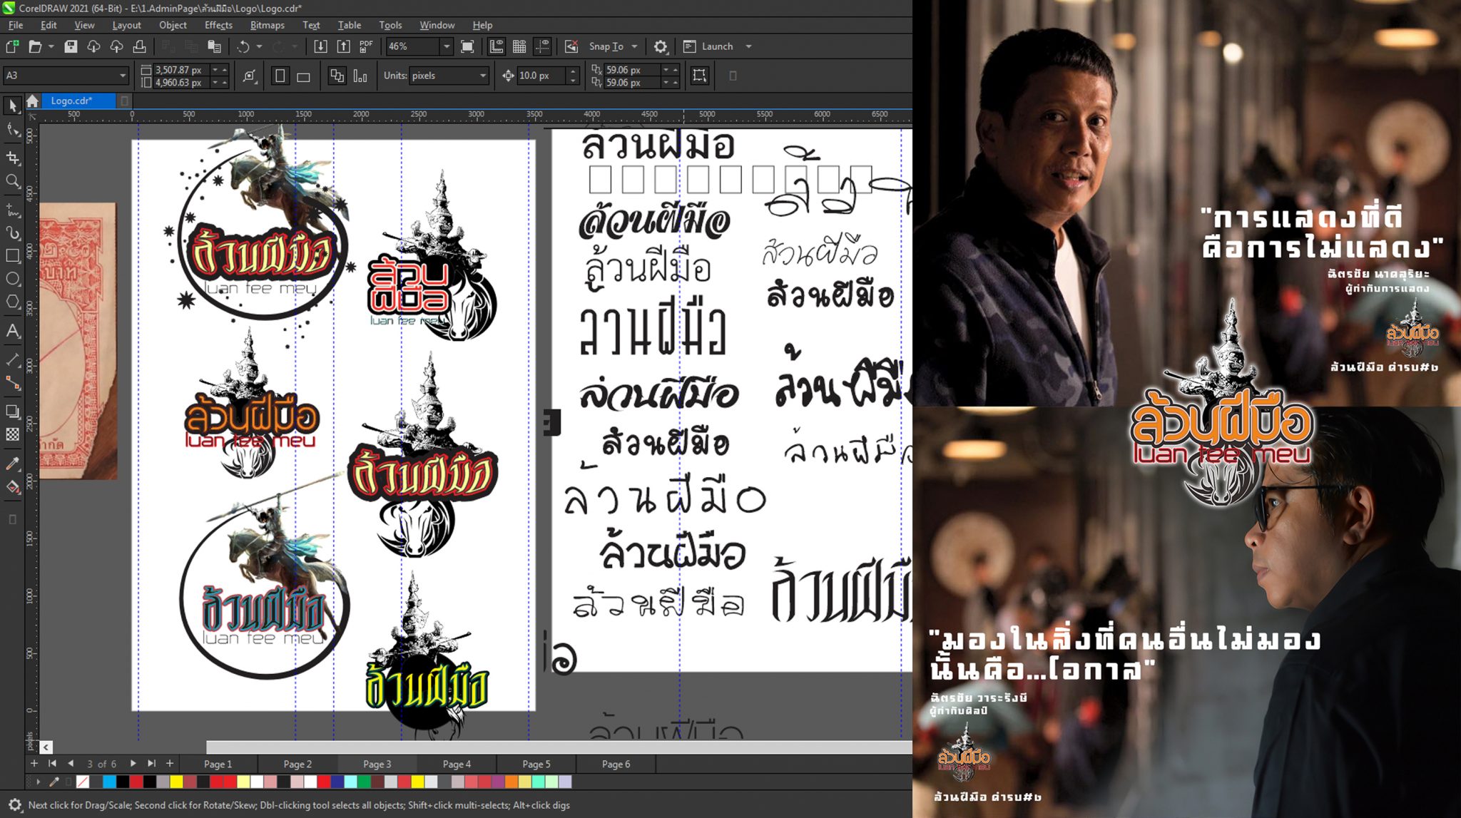Toggle apply layout to current page
This screenshot has width=1461, height=818.
coord(360,76)
